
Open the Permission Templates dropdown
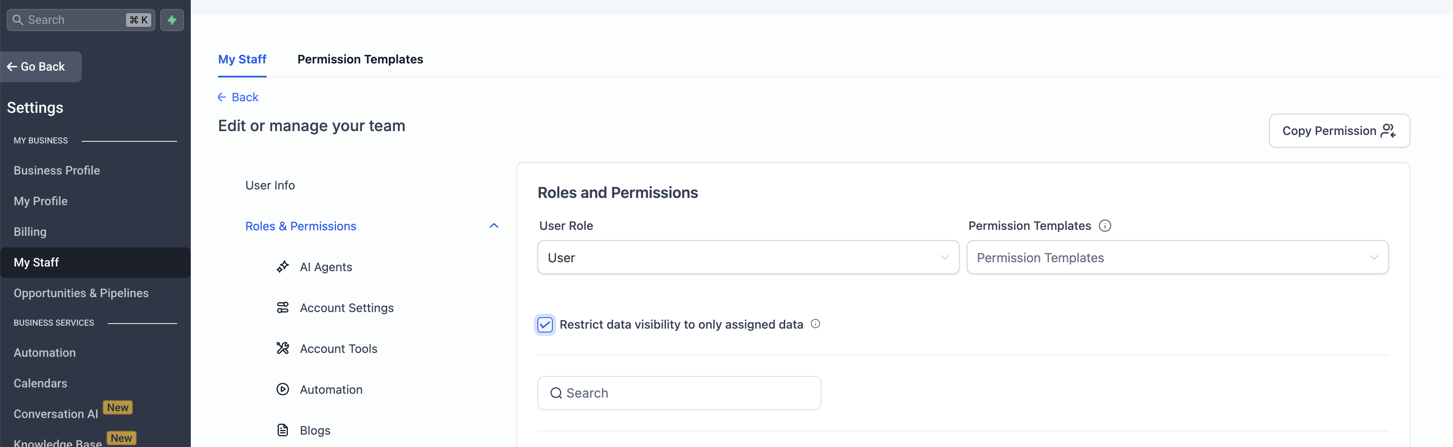coord(1177,258)
